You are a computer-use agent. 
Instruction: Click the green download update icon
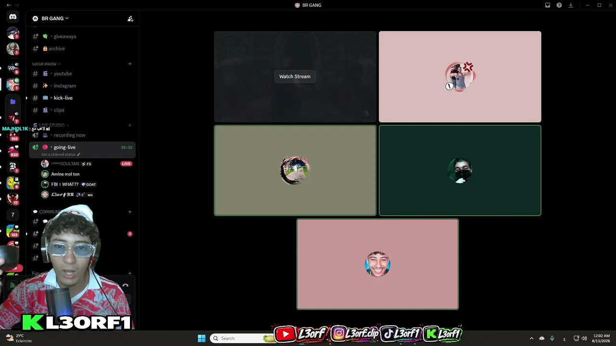(571, 5)
